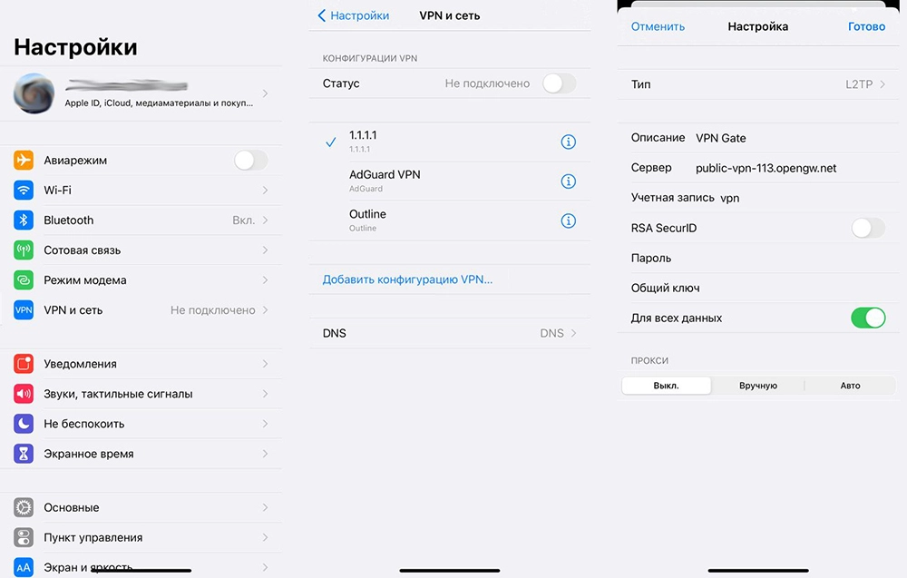Disable the 'Для всех данных' switch
Viewport: 907px width, 578px height.
tap(867, 318)
